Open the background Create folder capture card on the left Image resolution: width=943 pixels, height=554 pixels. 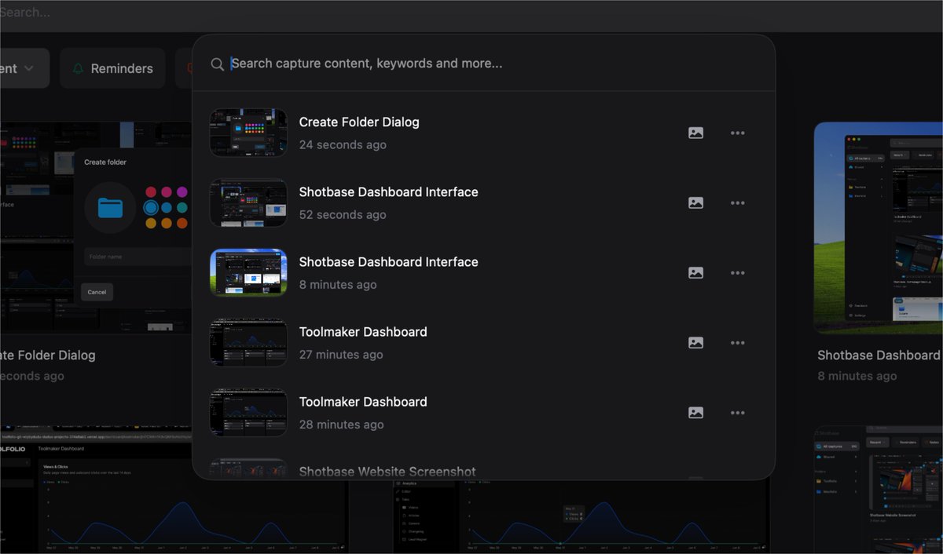(x=96, y=228)
